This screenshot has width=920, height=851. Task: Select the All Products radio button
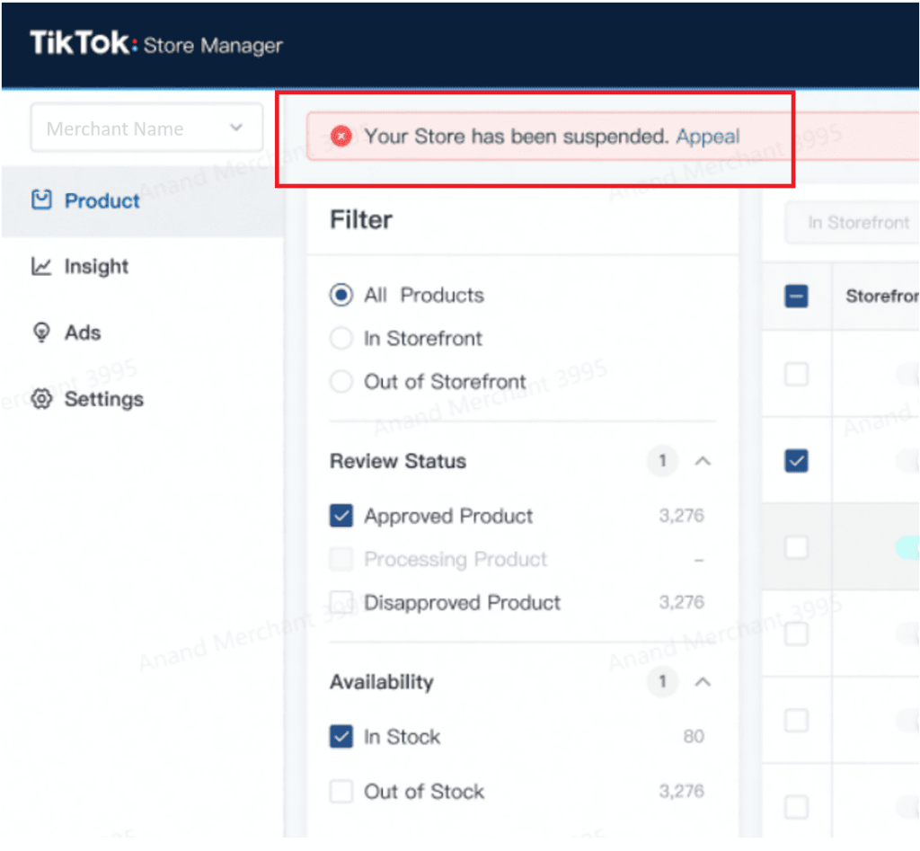tap(341, 295)
